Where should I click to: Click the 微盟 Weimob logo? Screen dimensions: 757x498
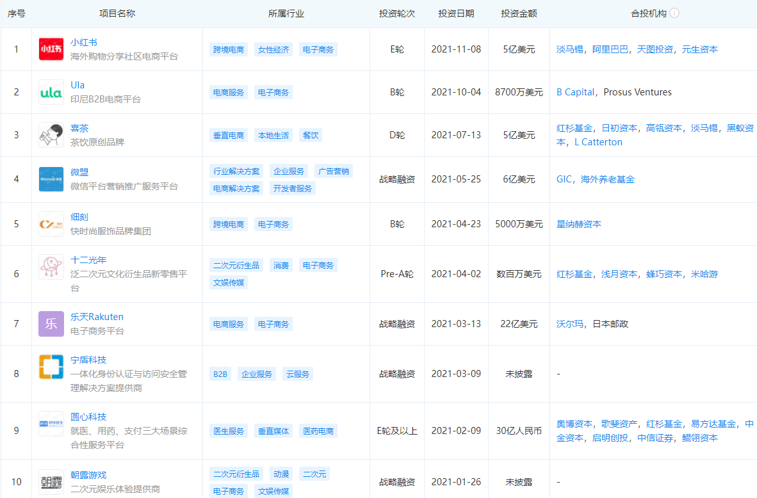pyautogui.click(x=50, y=179)
